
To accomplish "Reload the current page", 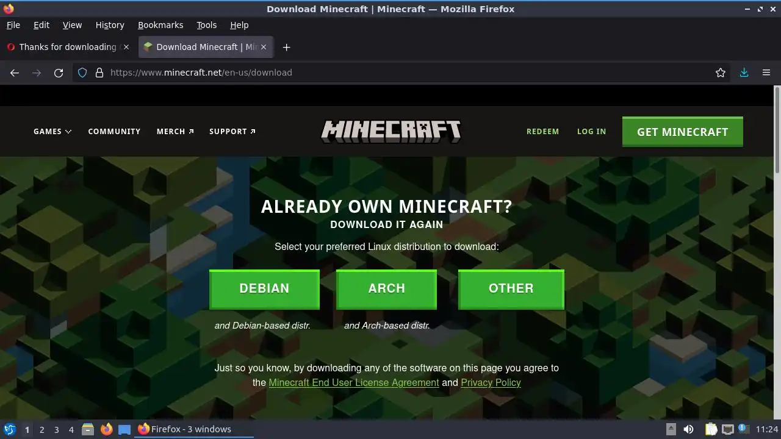I will coord(59,73).
